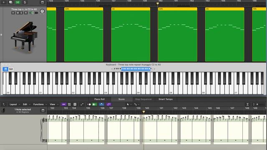Select purple linear view button
267x150 pixels.
[x=64, y=104]
